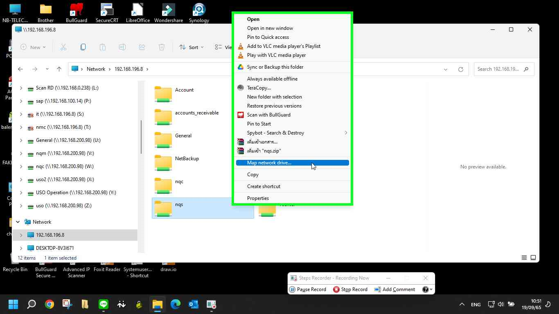559x314 pixels.
Task: Click the Delete trash icon in the toolbar
Action: point(162,47)
